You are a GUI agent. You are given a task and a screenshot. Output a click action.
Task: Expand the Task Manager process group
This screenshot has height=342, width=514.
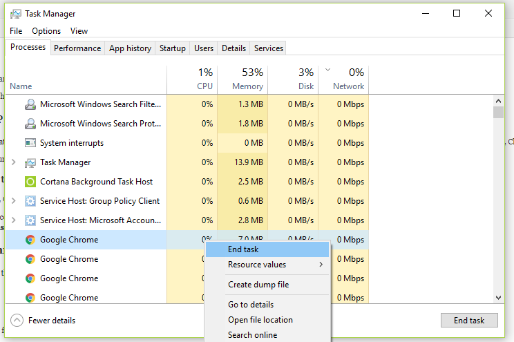click(x=13, y=162)
